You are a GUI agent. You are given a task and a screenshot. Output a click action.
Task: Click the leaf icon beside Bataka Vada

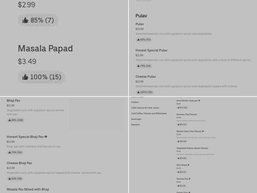click(x=203, y=131)
